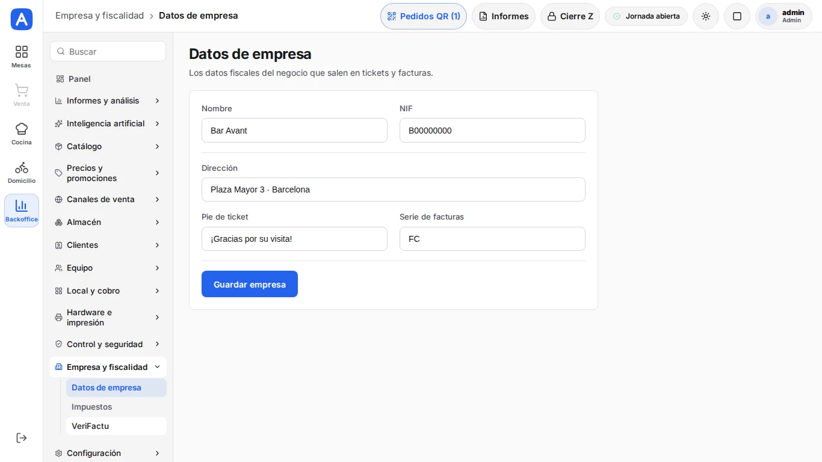Select VeriFactu submenu item
The height and width of the screenshot is (462, 822).
pyautogui.click(x=116, y=426)
